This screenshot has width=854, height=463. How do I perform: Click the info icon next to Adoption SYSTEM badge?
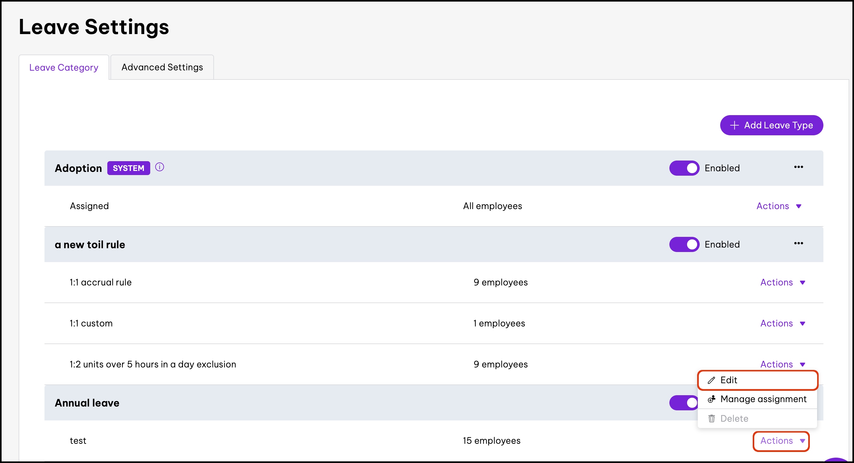click(x=159, y=167)
